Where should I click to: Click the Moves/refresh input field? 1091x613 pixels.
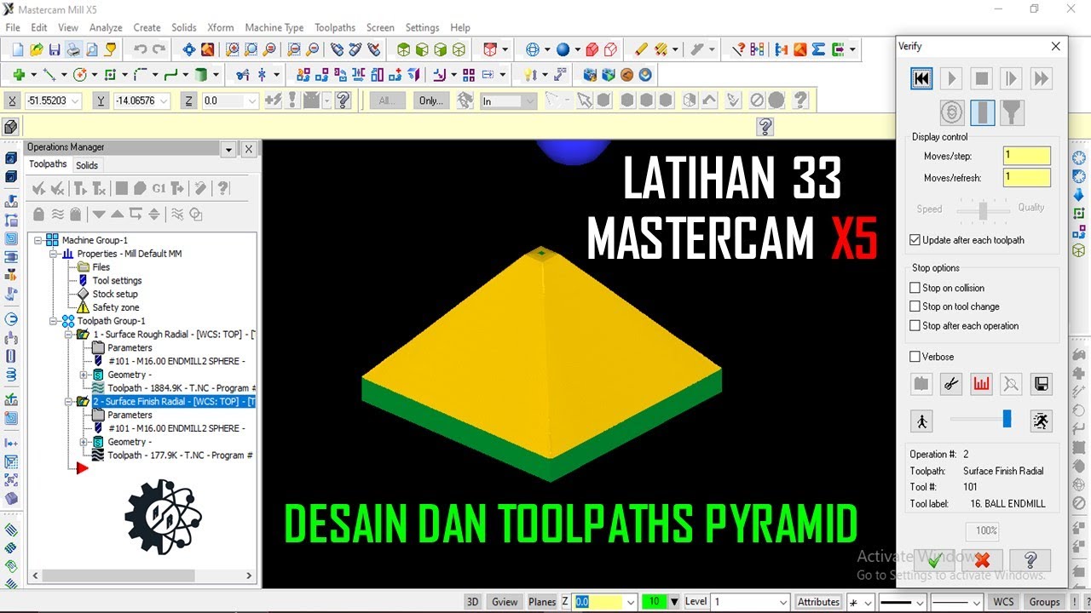coord(1026,178)
